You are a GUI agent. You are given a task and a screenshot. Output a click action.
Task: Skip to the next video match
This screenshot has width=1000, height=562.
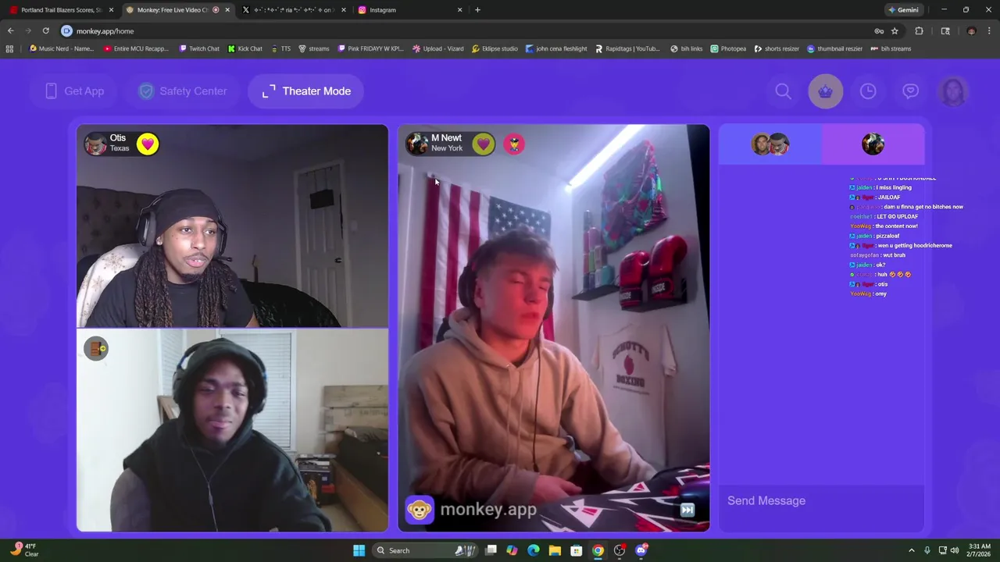coord(687,510)
